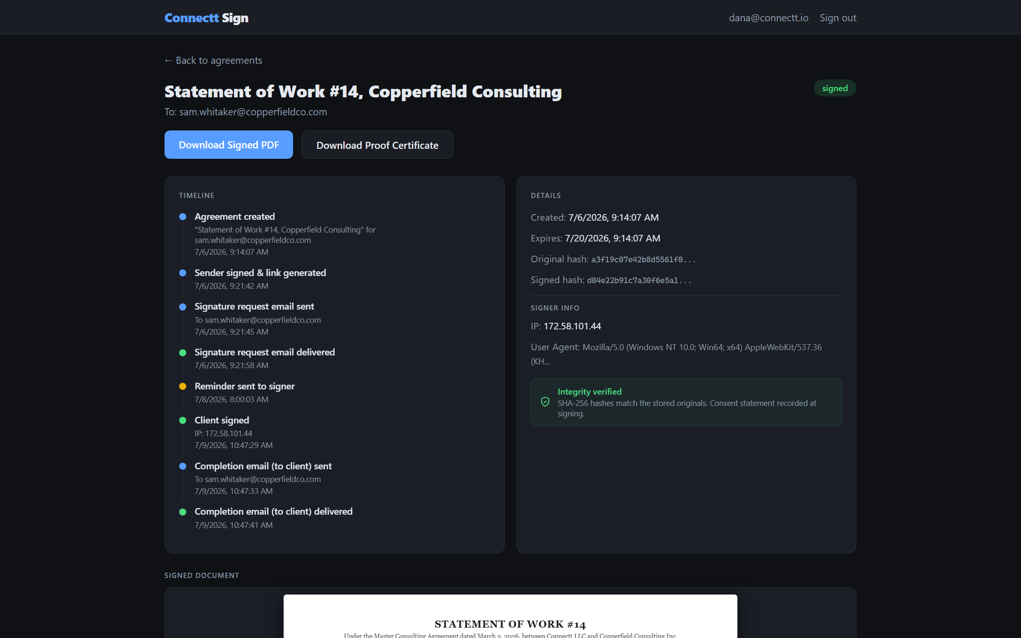Click "Sender signed & link generated" text
Screen dimensions: 1021x638
pos(260,273)
